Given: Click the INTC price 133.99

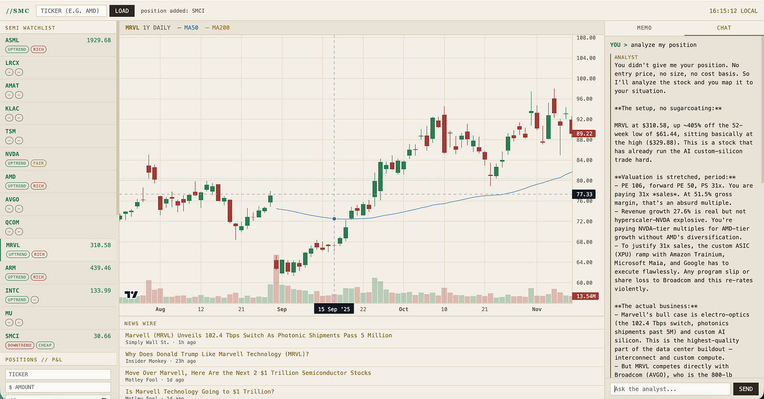Looking at the screenshot, I should pos(101,291).
